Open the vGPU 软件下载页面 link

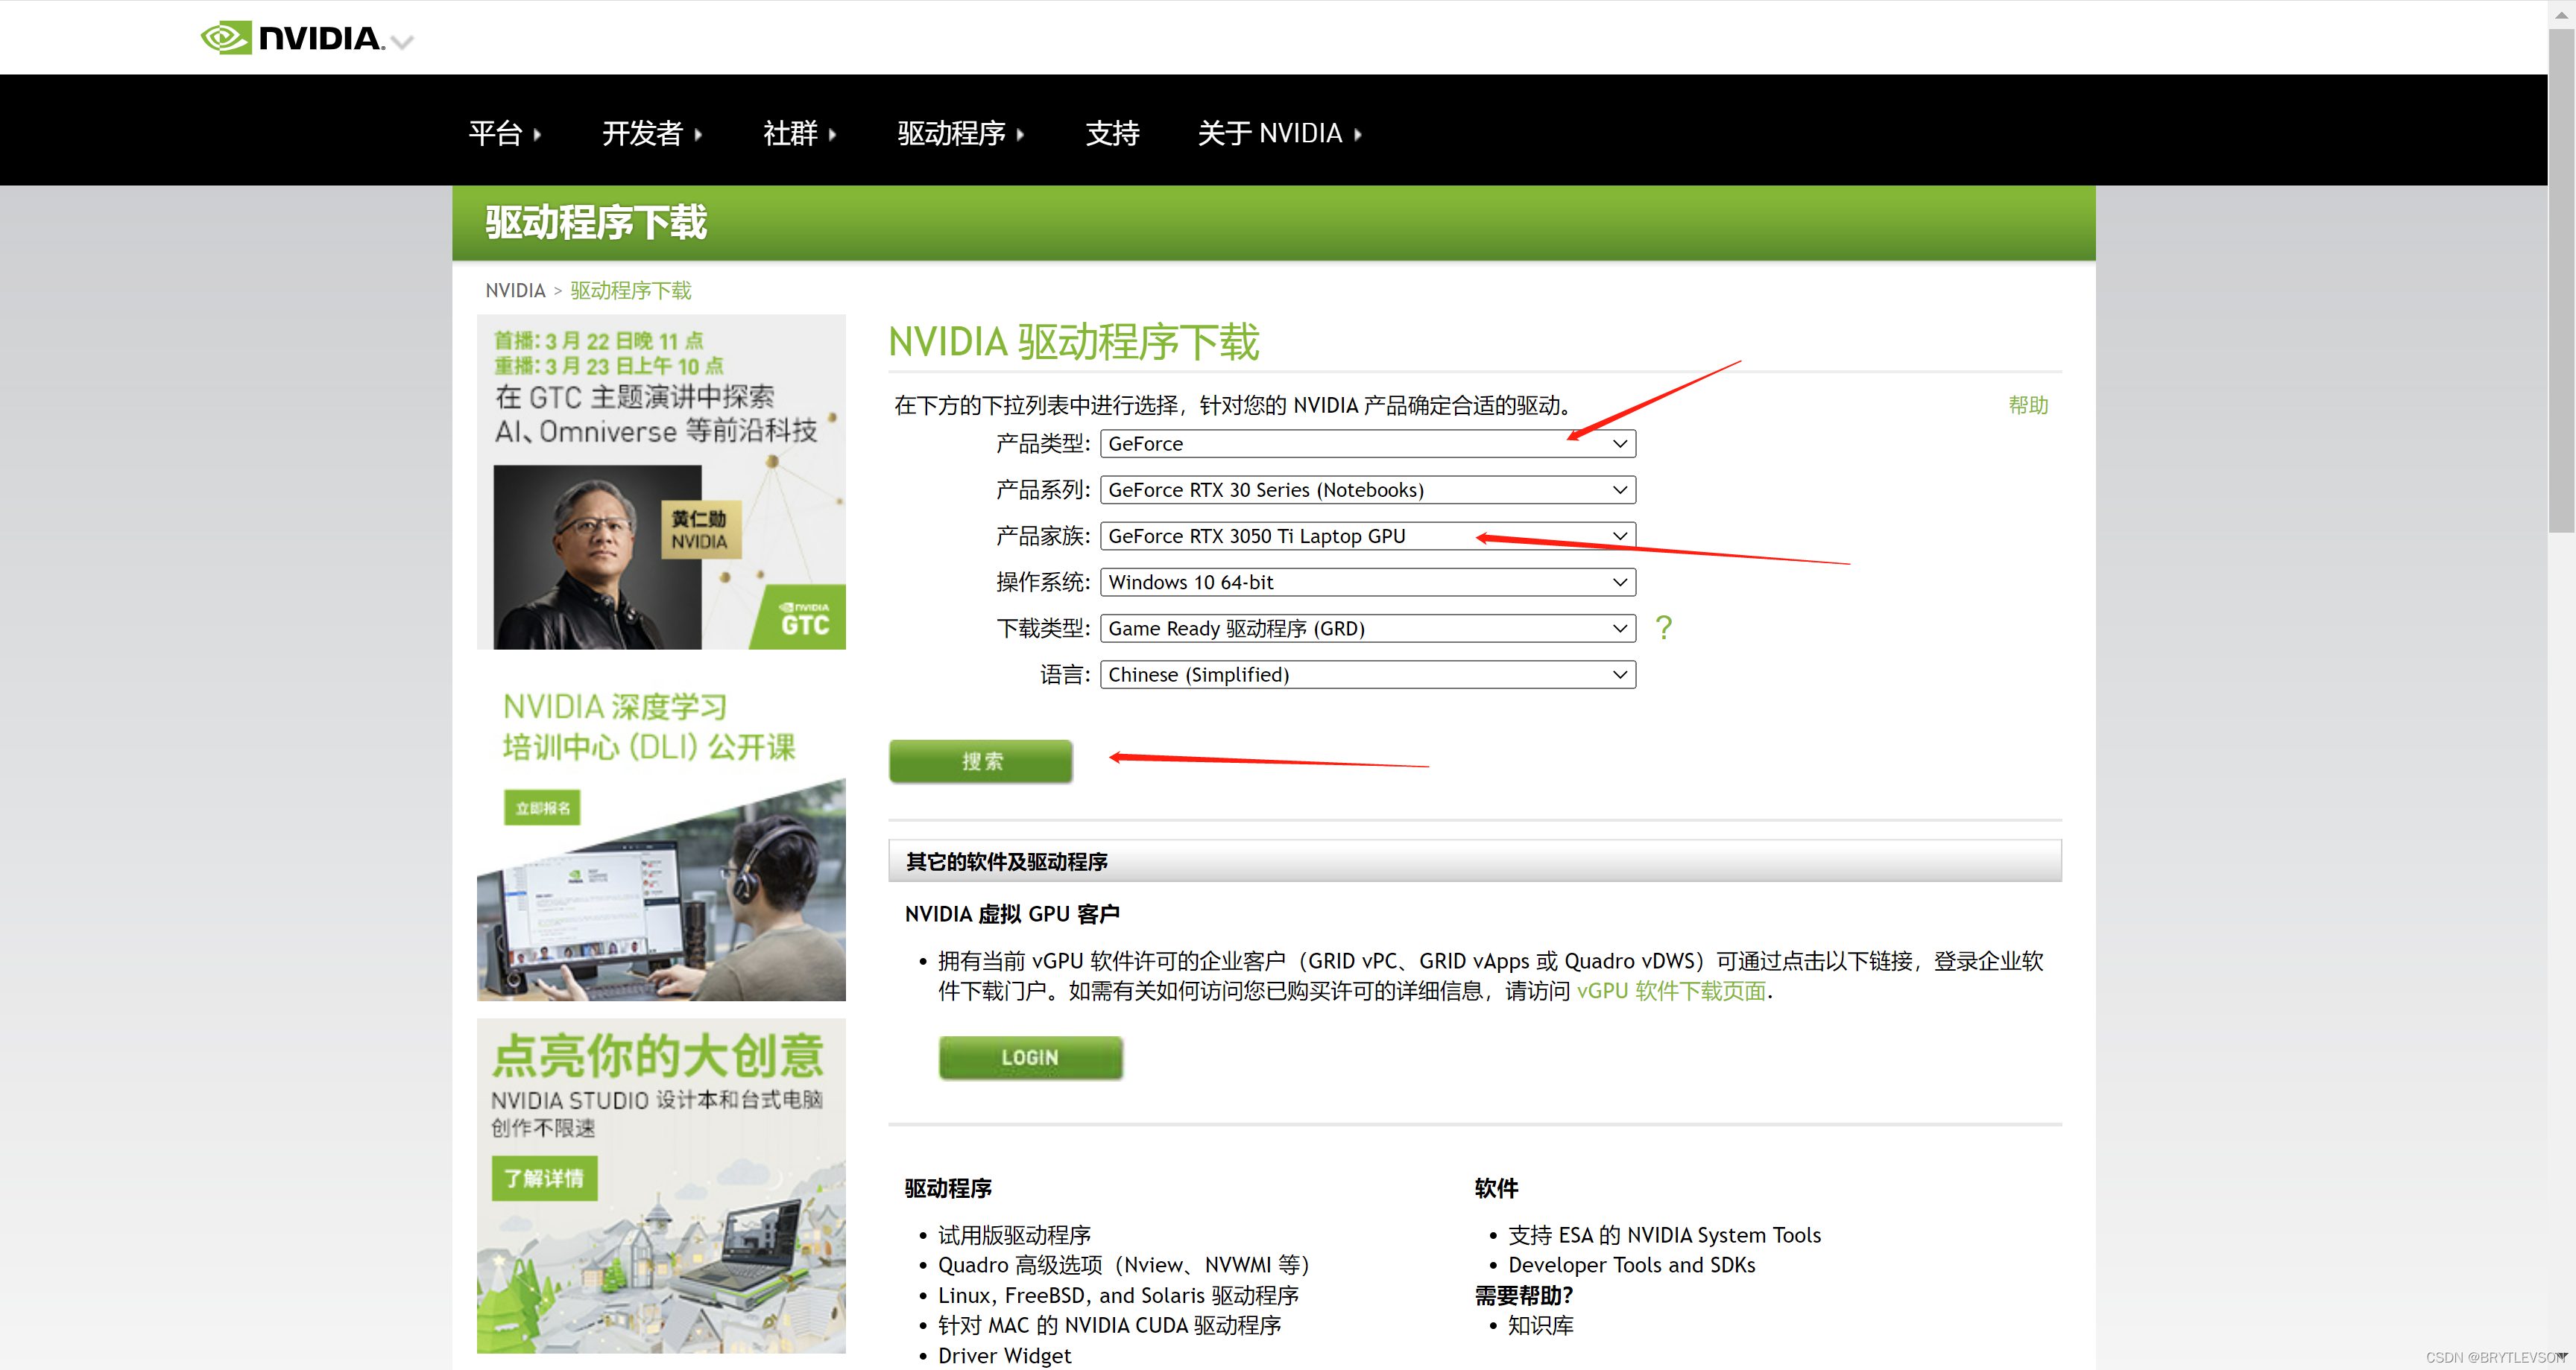pyautogui.click(x=1671, y=990)
